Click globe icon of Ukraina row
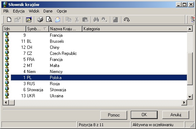Viewport: 196px width, 129px height. (7, 96)
